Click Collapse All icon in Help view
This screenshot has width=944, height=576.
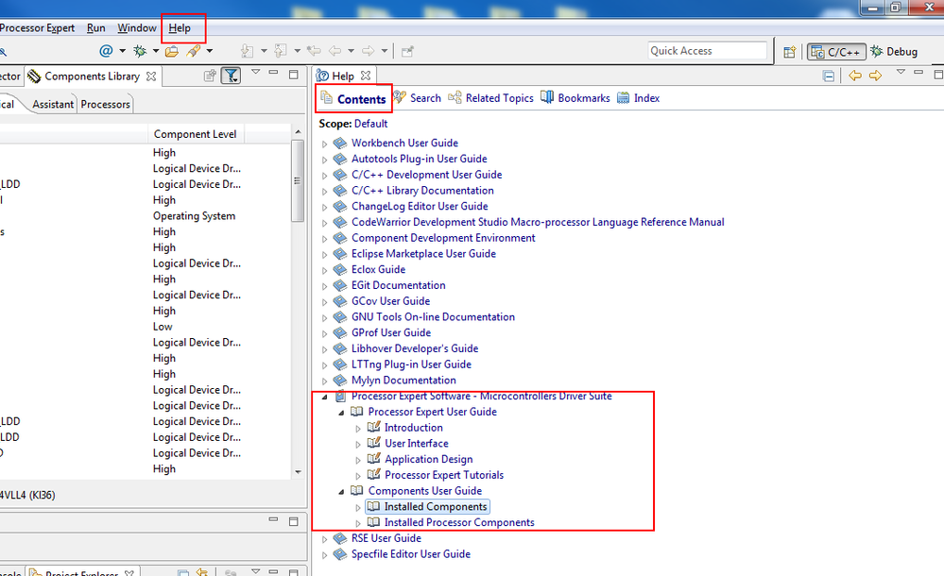coord(829,76)
